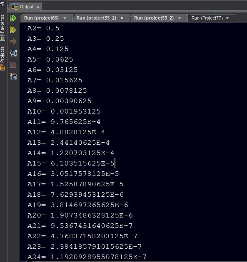Close the Run (project66) tab
The width and height of the screenshot is (247, 262).
[65, 18]
